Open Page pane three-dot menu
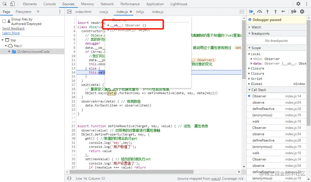The width and height of the screenshot is (311, 182). pos(60,12)
